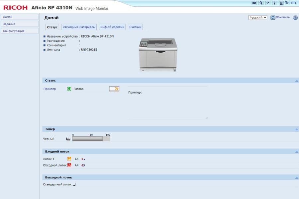The image size is (299, 199).
Task: Click inside the Принтер message text area
Action: 168,103
